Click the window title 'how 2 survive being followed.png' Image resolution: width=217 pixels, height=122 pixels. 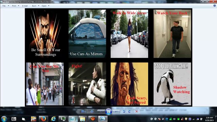pos(17,2)
